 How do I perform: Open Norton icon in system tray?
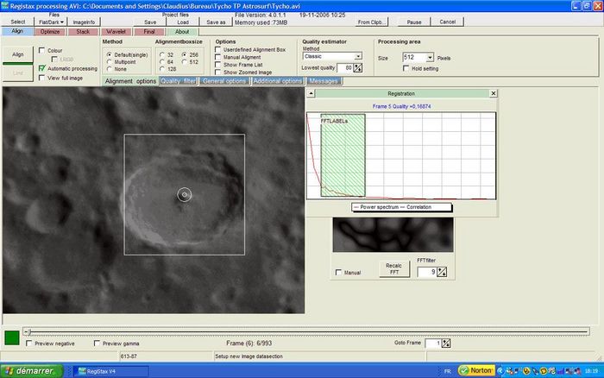coord(476,370)
